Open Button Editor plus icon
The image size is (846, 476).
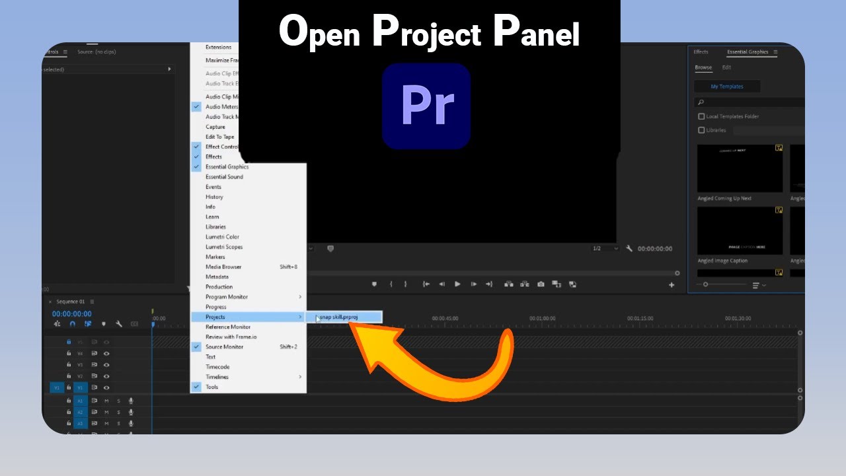point(672,285)
